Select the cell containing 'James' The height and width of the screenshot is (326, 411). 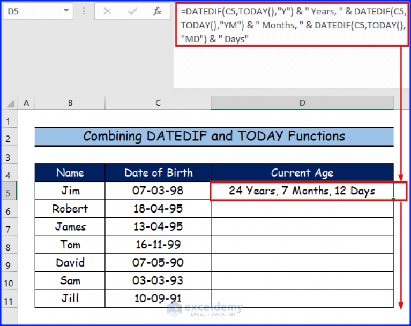[x=70, y=227]
